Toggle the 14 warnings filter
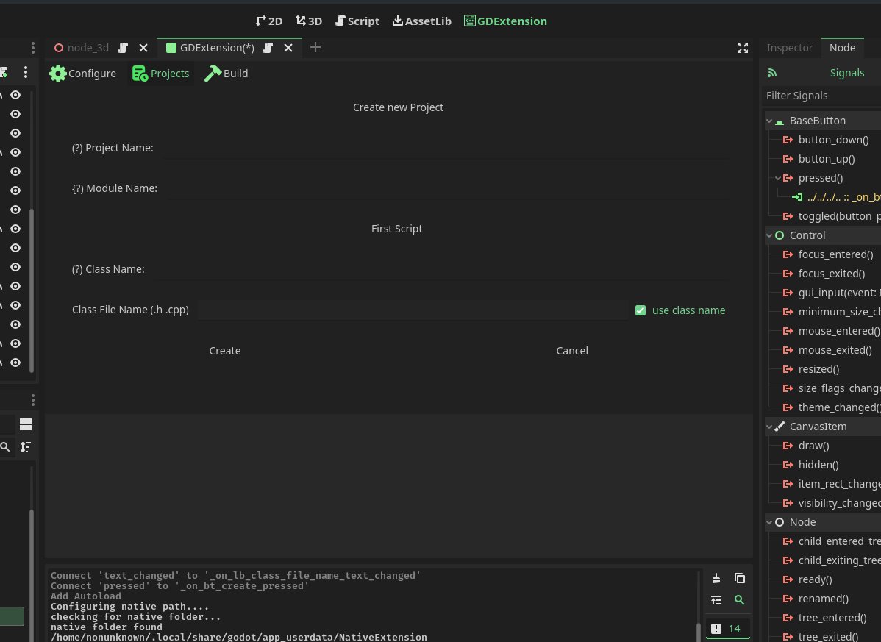Image resolution: width=881 pixels, height=642 pixels. point(727,629)
